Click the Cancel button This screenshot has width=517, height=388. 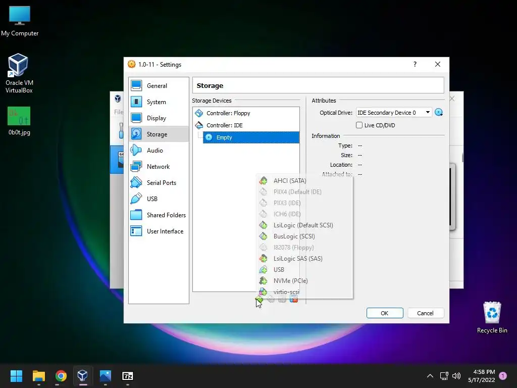(426, 313)
